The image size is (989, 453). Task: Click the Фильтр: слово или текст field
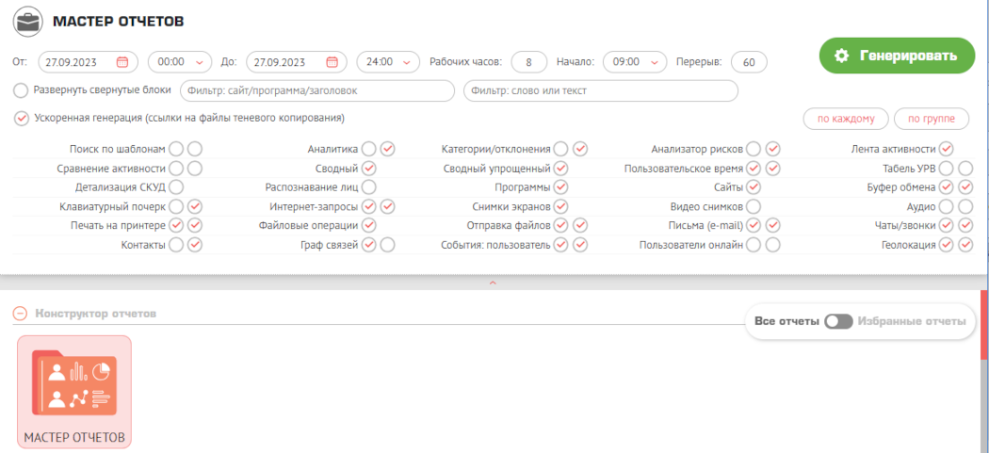pos(600,90)
